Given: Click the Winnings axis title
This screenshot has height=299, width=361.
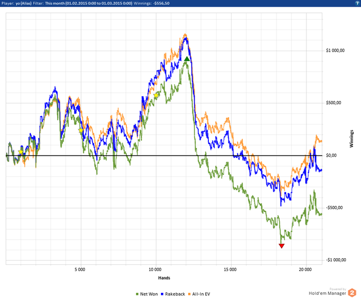Looking at the screenshot, I should [351, 138].
